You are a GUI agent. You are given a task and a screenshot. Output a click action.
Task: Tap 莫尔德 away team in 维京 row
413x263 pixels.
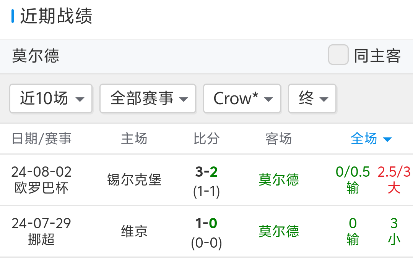click(279, 231)
